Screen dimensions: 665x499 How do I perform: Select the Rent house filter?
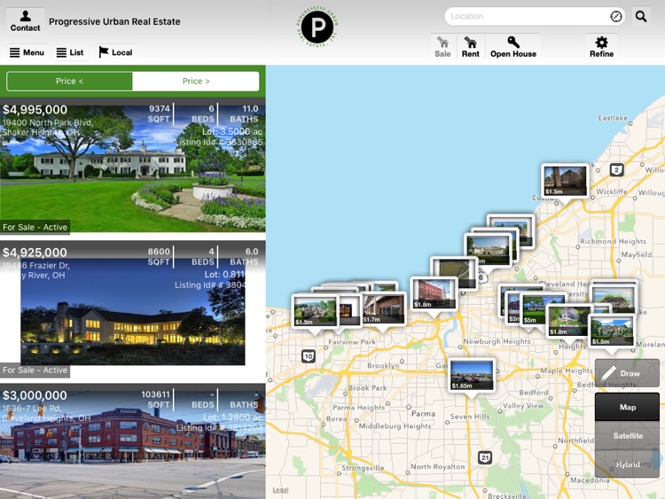[x=470, y=47]
